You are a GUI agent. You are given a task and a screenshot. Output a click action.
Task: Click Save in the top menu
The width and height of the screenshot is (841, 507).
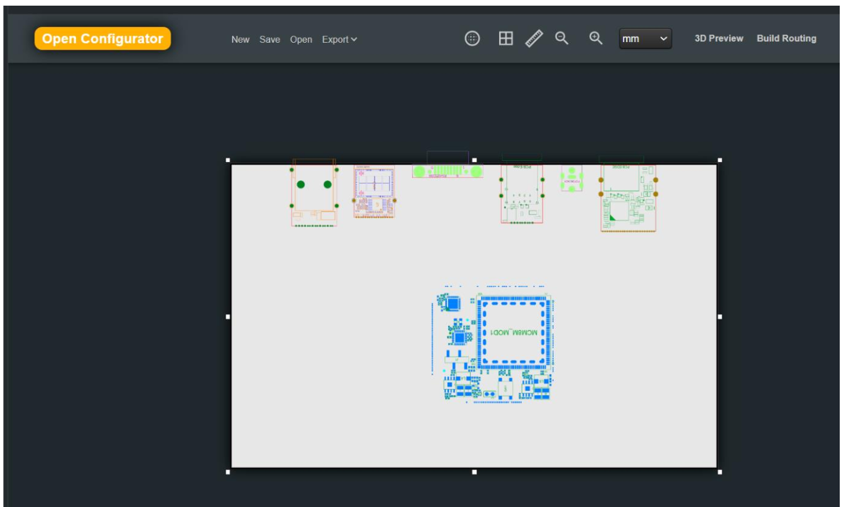270,40
